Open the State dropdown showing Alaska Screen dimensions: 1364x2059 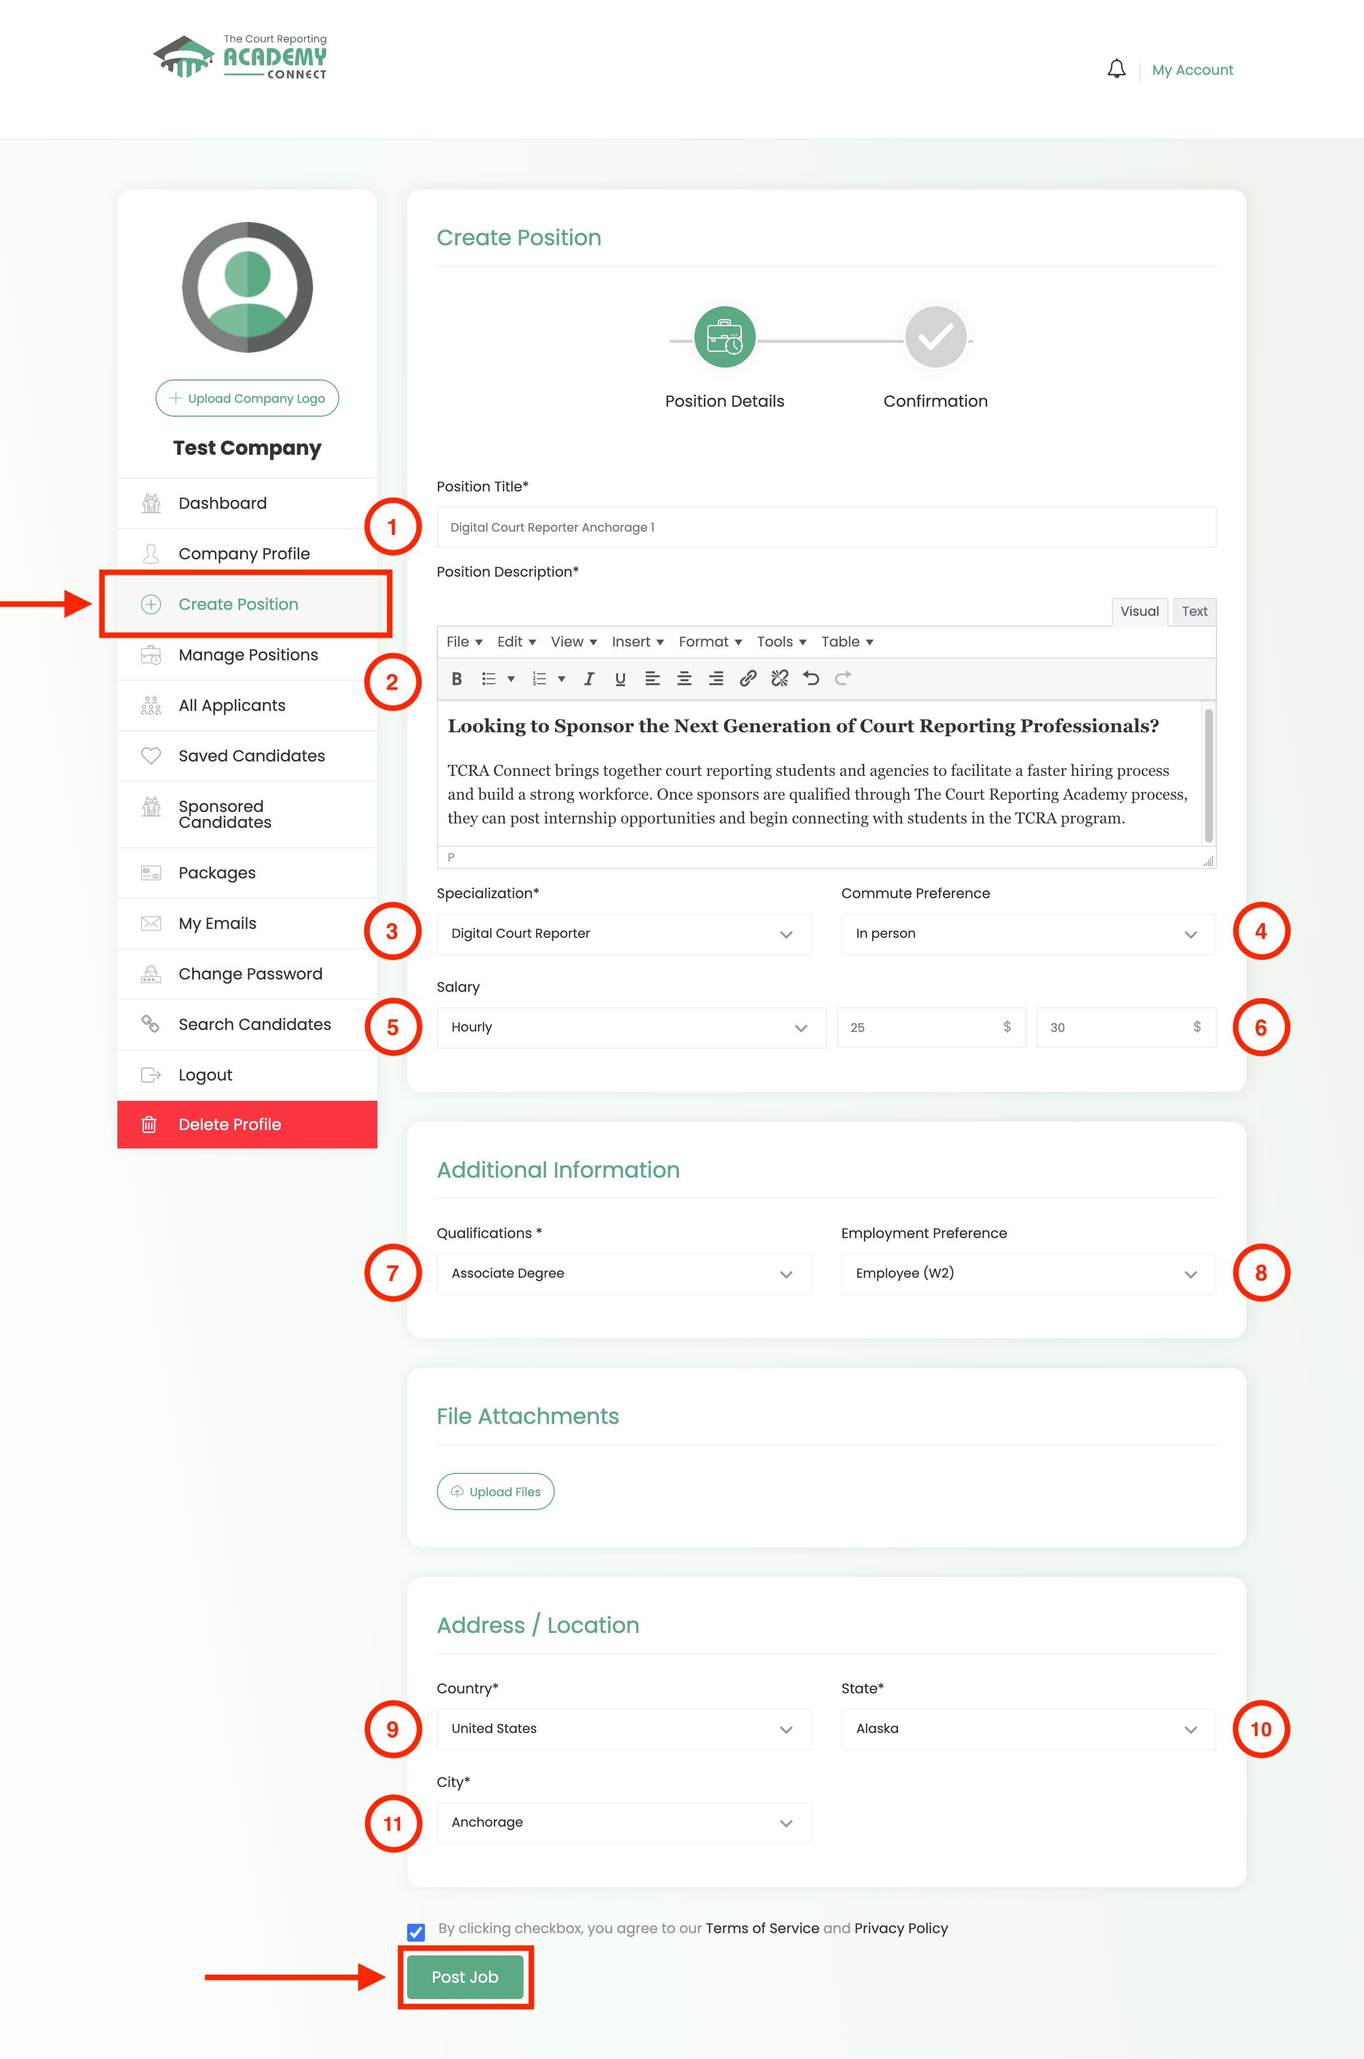coord(1028,1729)
